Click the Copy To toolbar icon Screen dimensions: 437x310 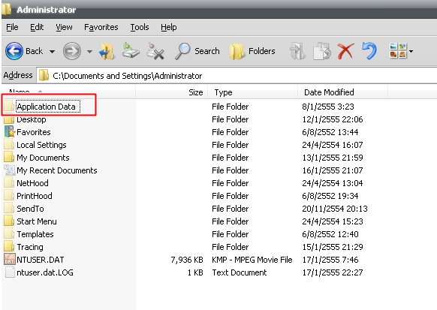(x=322, y=51)
